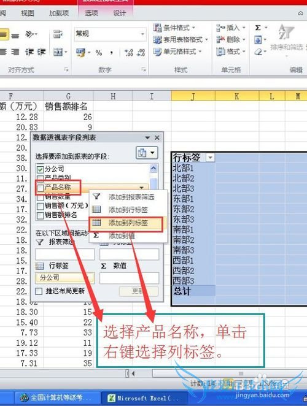Screen dimensions: 307x406
Task: Click the 报表筛选 drop area box
Action: click(x=65, y=255)
